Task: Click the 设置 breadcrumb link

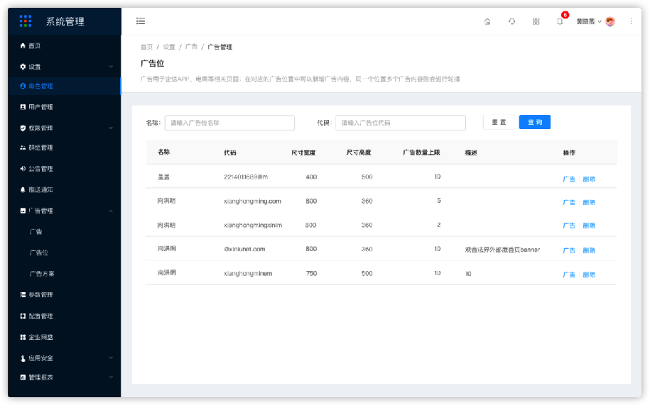Action: click(x=169, y=47)
